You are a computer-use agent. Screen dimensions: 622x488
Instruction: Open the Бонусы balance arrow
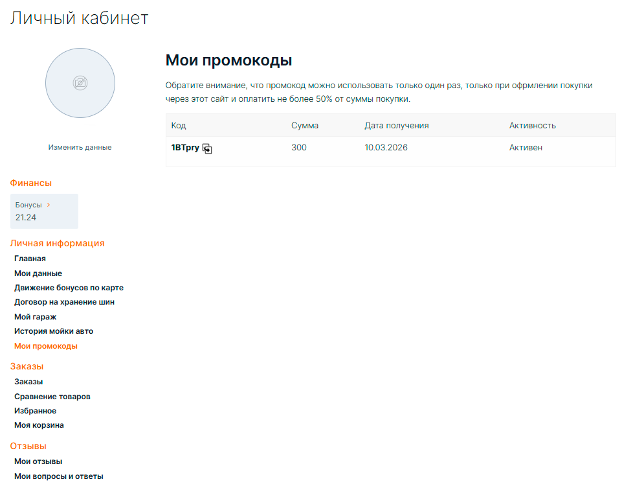(49, 205)
